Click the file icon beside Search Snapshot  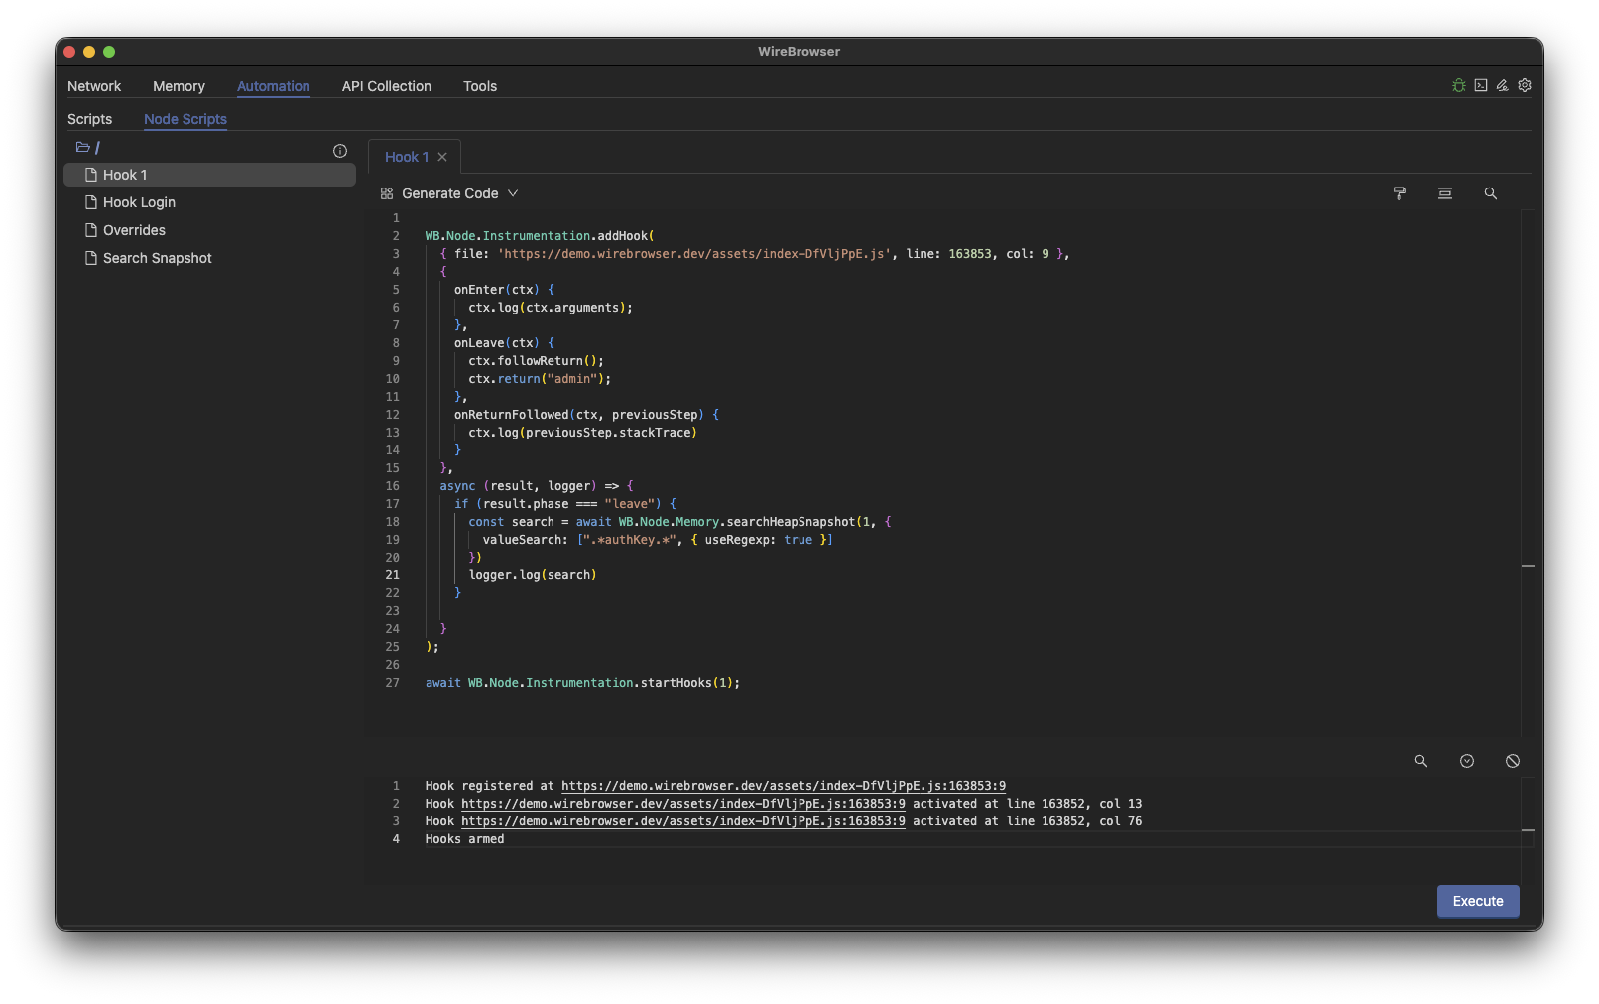[x=91, y=258]
